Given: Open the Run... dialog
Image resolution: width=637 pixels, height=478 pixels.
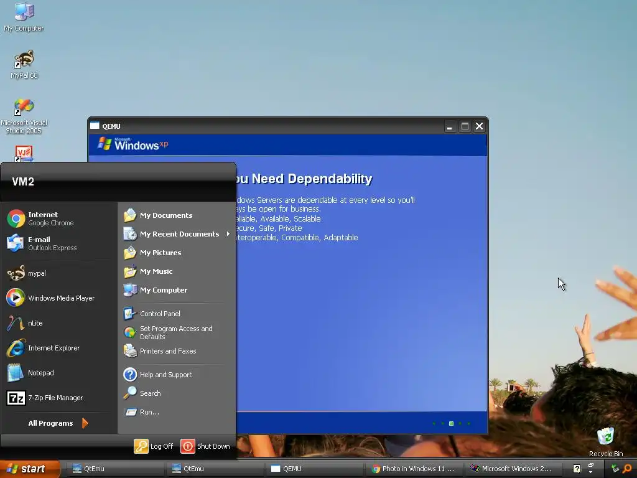Looking at the screenshot, I should (177, 412).
